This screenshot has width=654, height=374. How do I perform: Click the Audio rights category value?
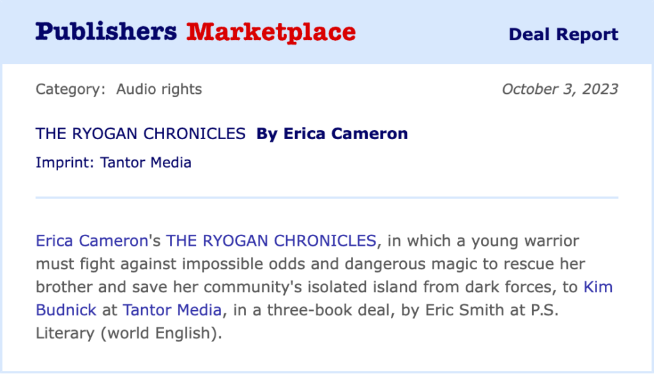point(159,89)
